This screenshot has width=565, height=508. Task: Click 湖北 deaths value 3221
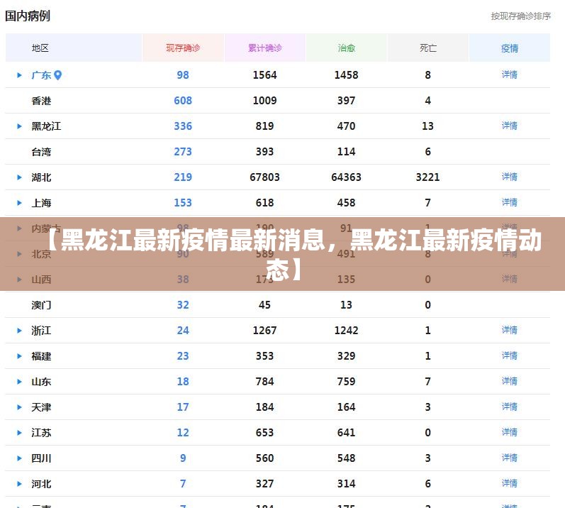[427, 177]
